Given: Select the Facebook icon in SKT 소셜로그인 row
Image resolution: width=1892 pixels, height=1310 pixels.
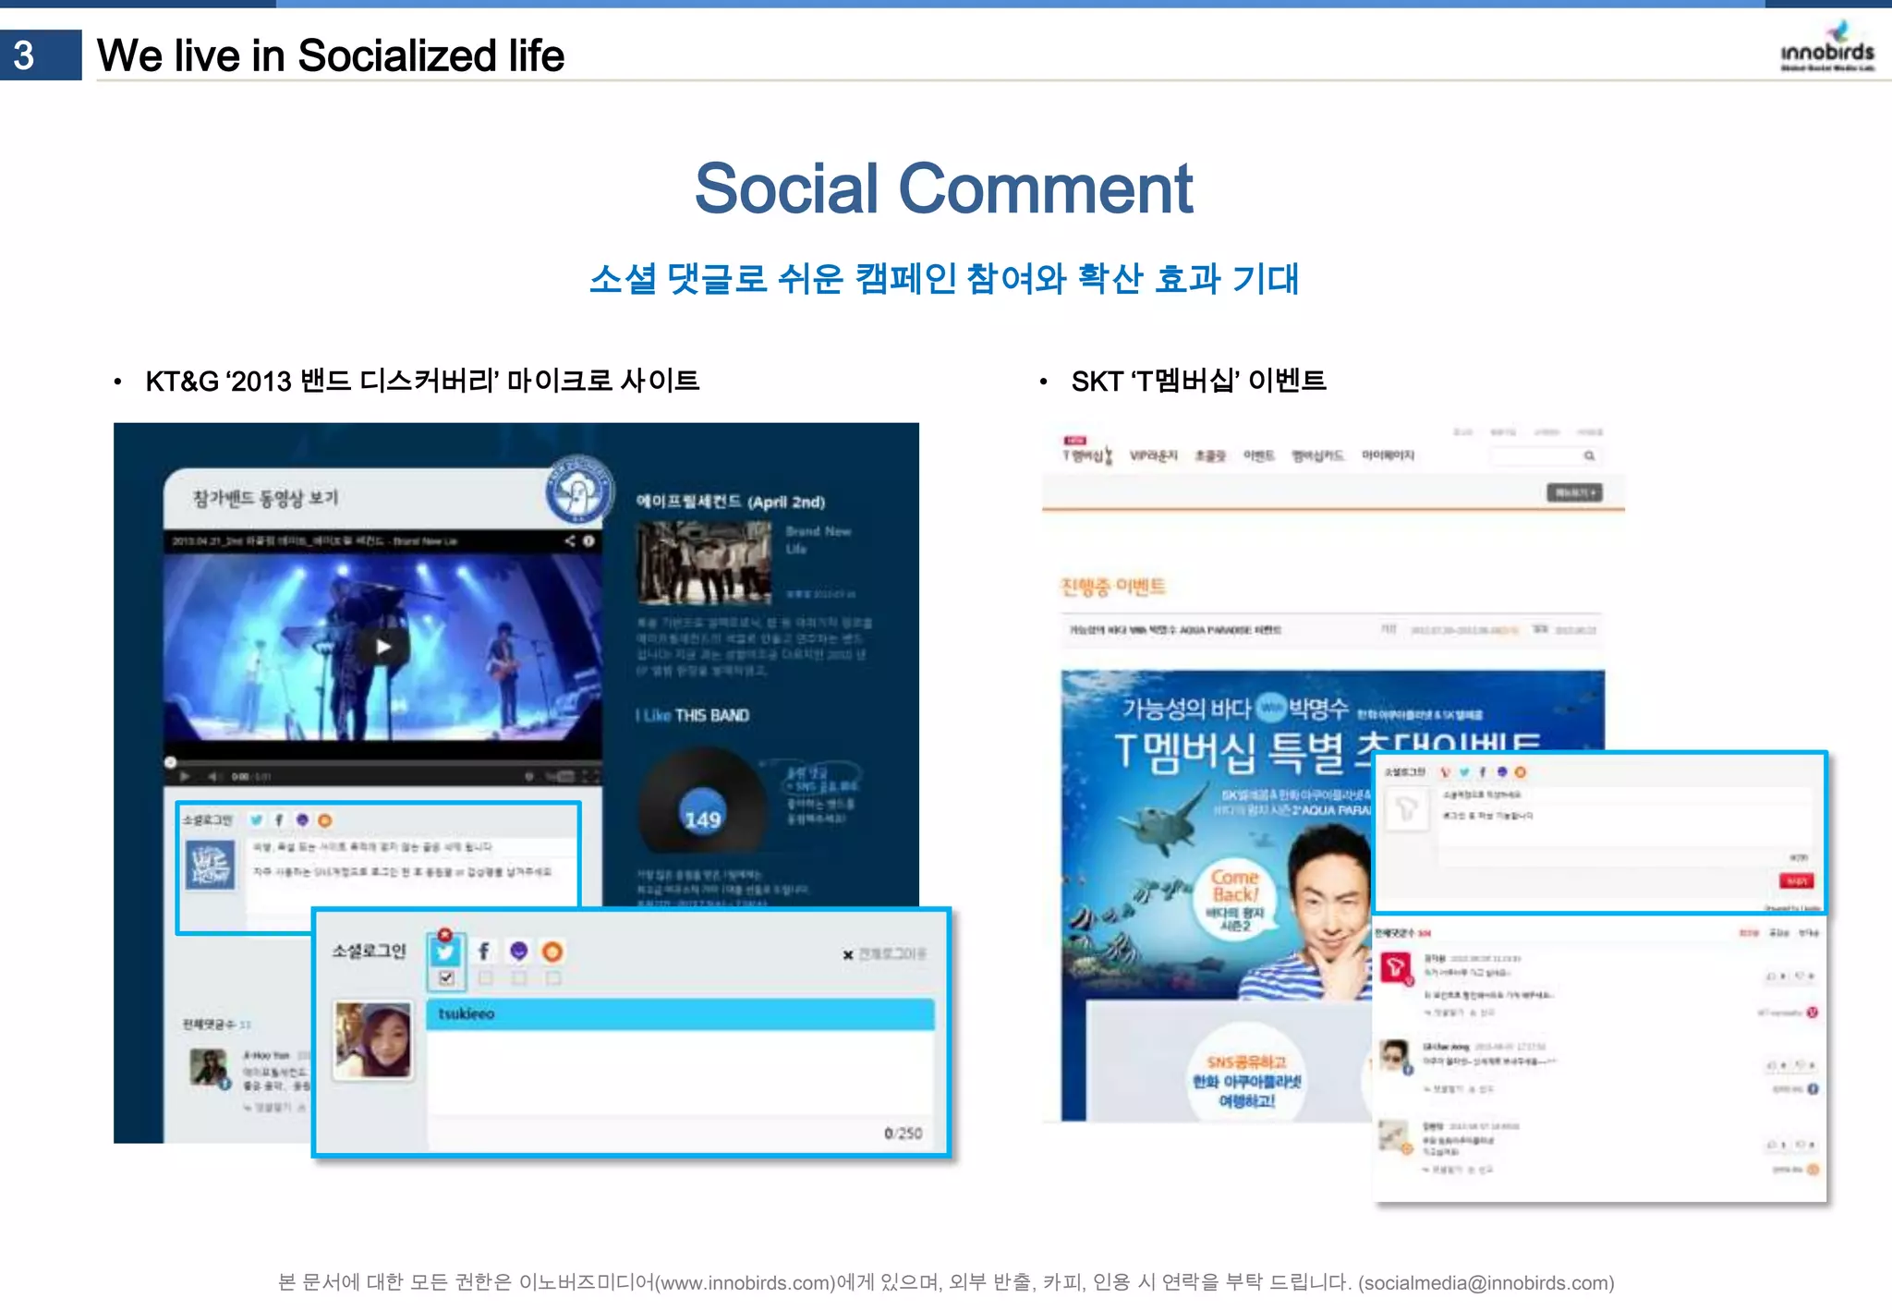Looking at the screenshot, I should 1483,772.
